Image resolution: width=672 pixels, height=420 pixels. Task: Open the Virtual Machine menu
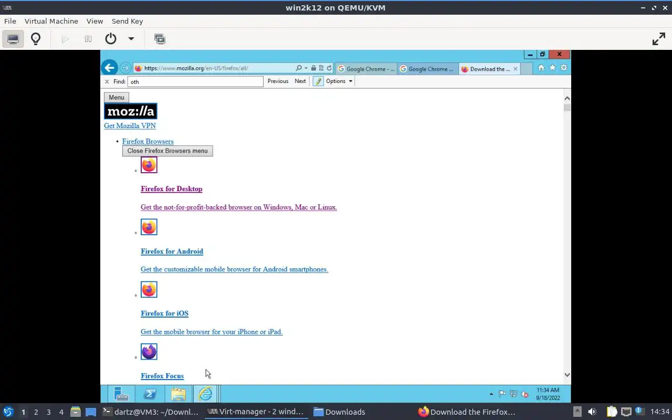51,21
